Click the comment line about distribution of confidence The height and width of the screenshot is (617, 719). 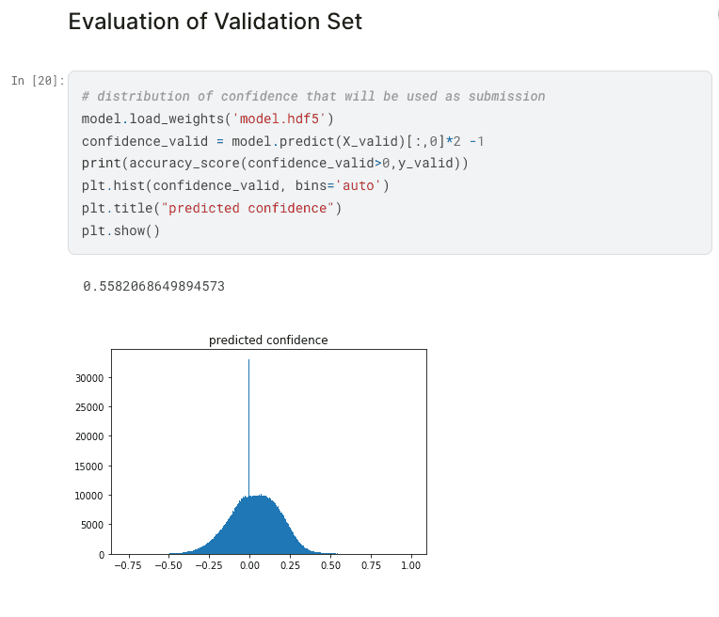[313, 96]
